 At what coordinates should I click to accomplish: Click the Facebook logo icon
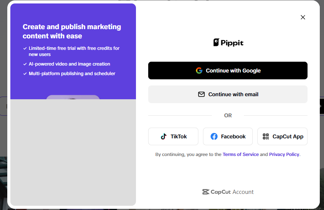(x=214, y=136)
